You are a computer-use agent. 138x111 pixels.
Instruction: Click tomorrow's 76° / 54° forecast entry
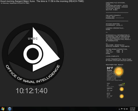coord(110,90)
